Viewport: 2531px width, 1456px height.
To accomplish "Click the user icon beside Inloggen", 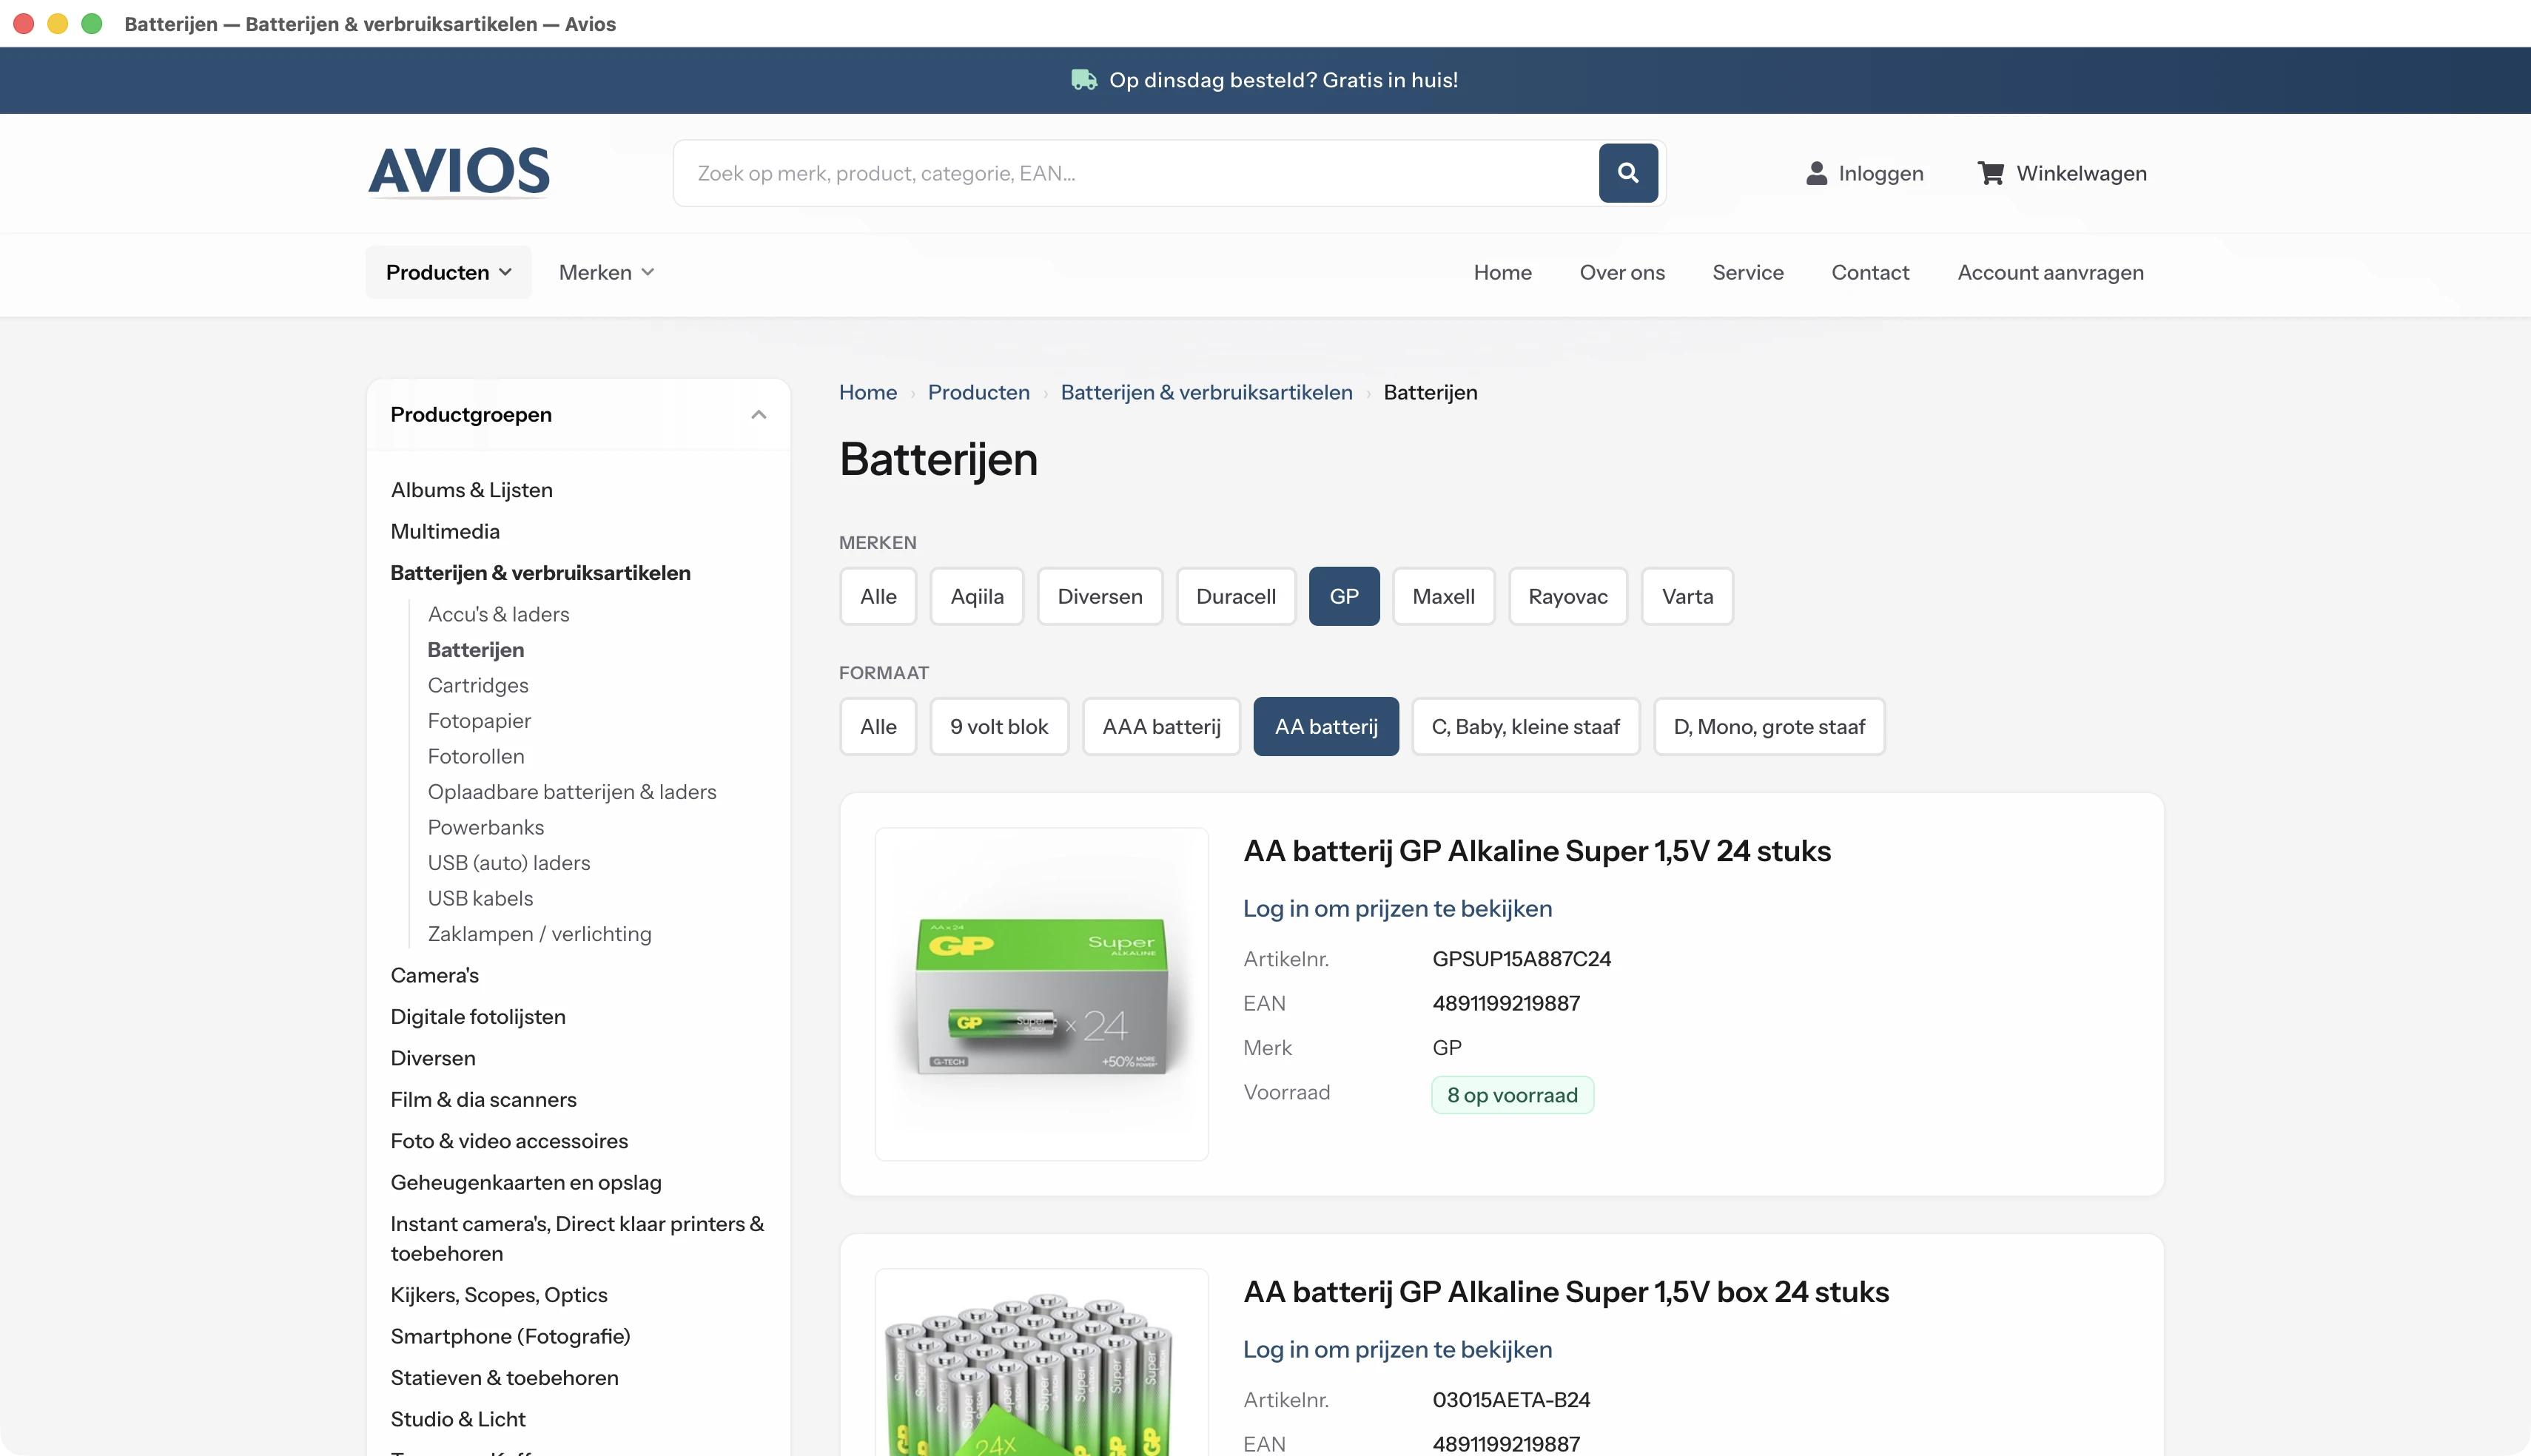I will click(x=1817, y=173).
